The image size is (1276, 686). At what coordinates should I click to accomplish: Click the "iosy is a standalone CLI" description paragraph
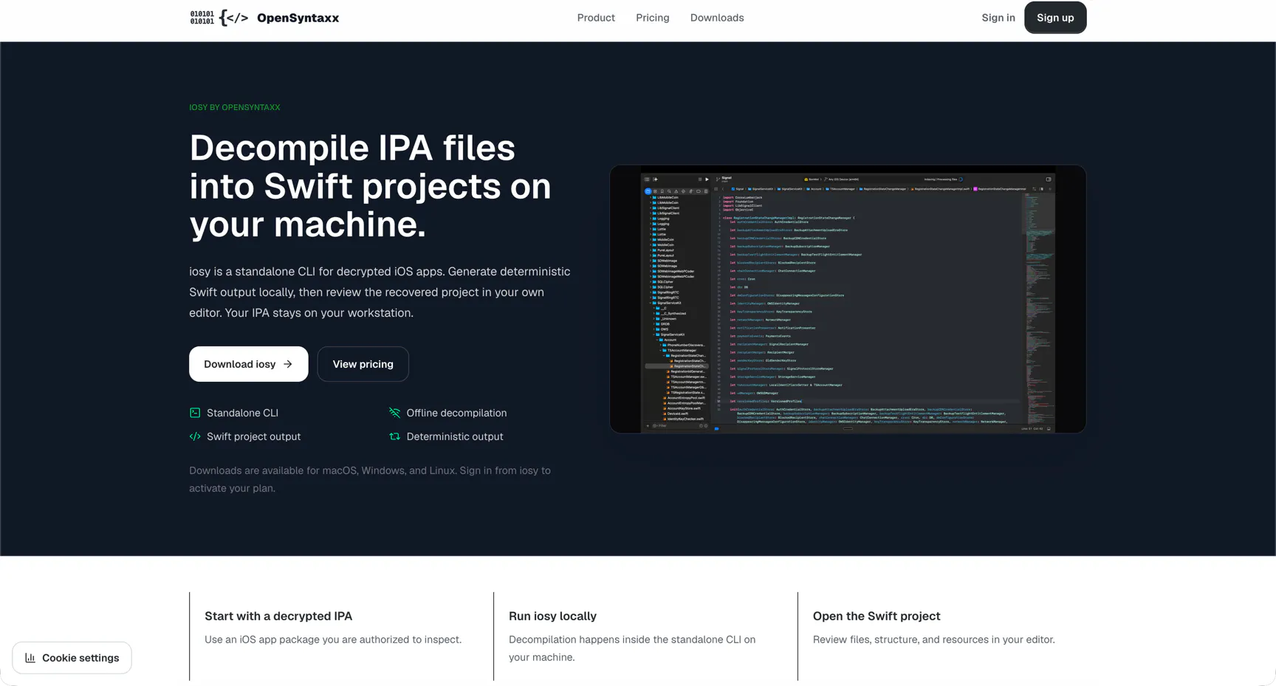[380, 292]
